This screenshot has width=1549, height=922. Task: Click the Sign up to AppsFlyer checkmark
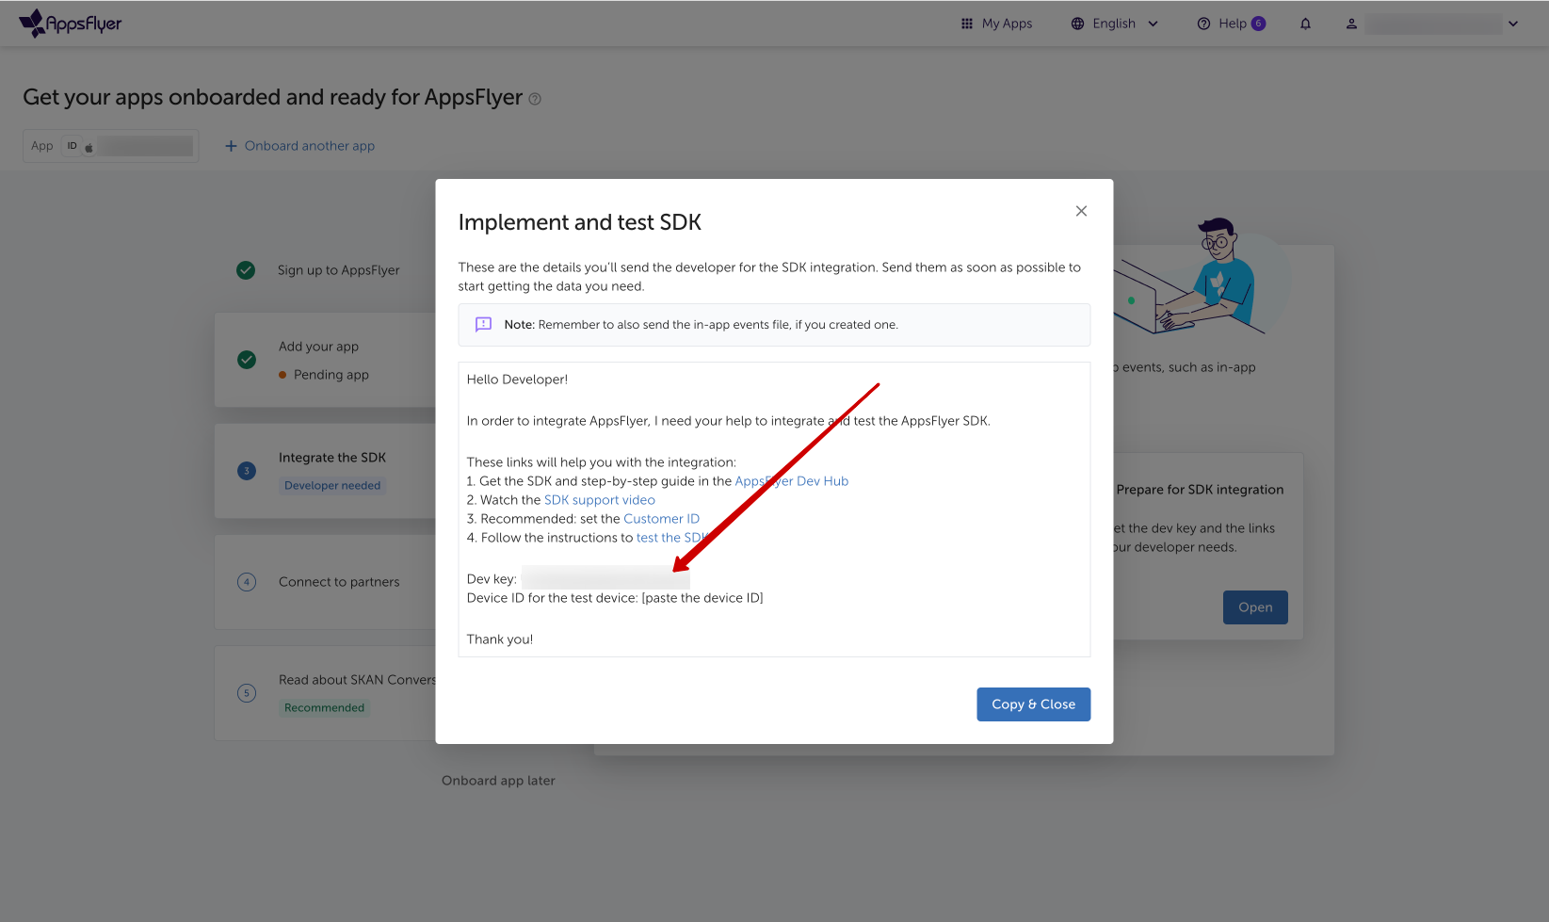pos(246,270)
